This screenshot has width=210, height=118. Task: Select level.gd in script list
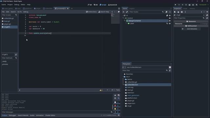click(x=7, y=21)
